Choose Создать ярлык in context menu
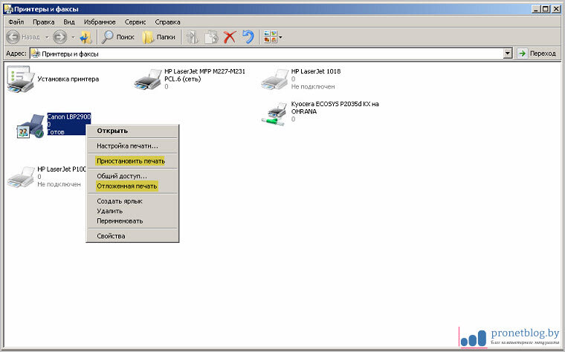 pos(132,201)
